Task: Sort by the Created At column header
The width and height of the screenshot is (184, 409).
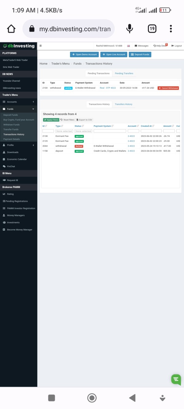Action: 148,126
